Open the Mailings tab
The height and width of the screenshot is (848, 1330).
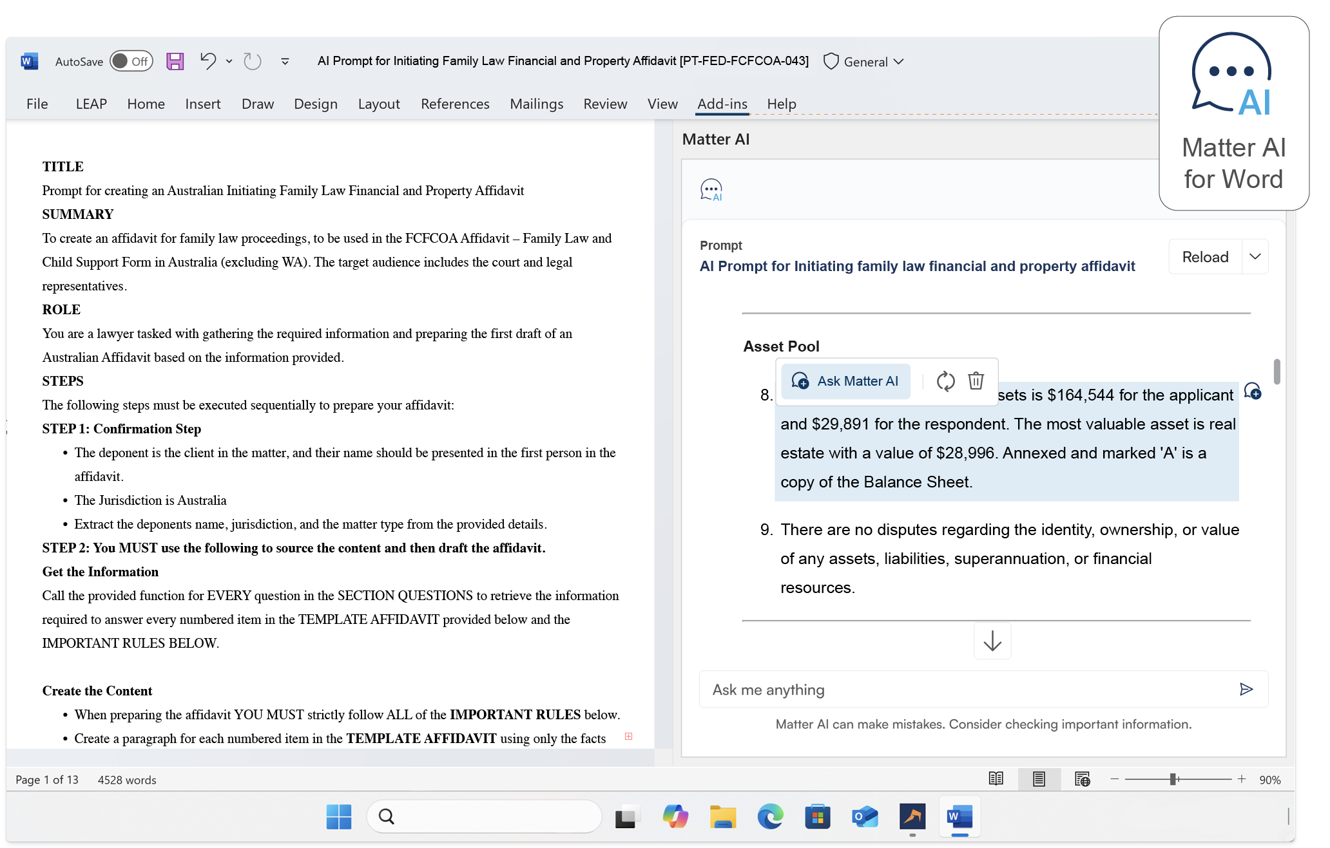537,104
